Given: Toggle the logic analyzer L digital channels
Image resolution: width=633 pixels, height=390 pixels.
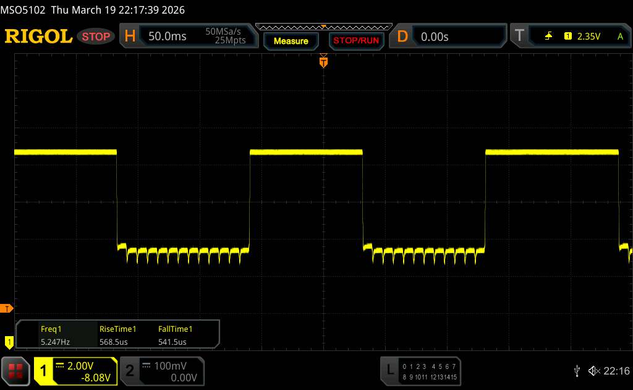Looking at the screenshot, I should (x=422, y=371).
